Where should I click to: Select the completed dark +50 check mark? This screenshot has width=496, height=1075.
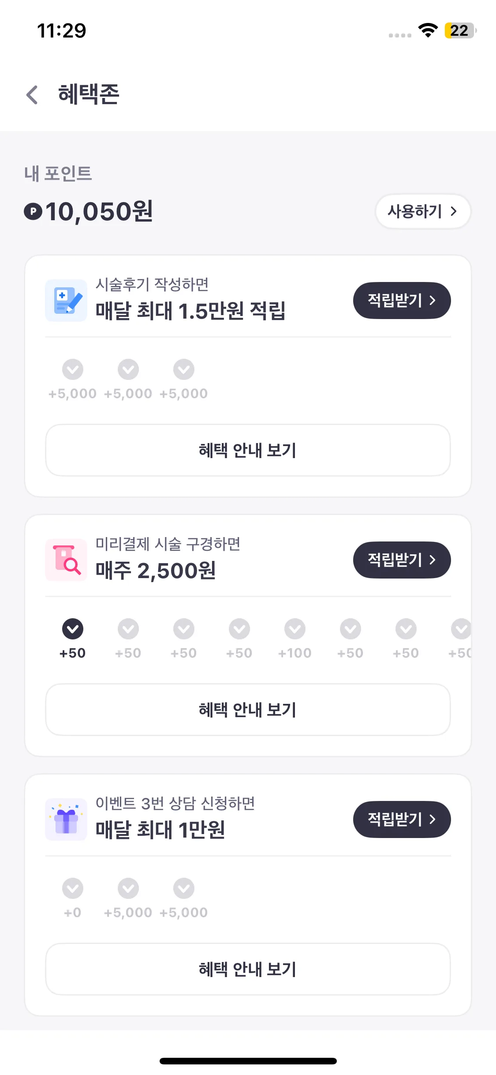[x=73, y=629]
